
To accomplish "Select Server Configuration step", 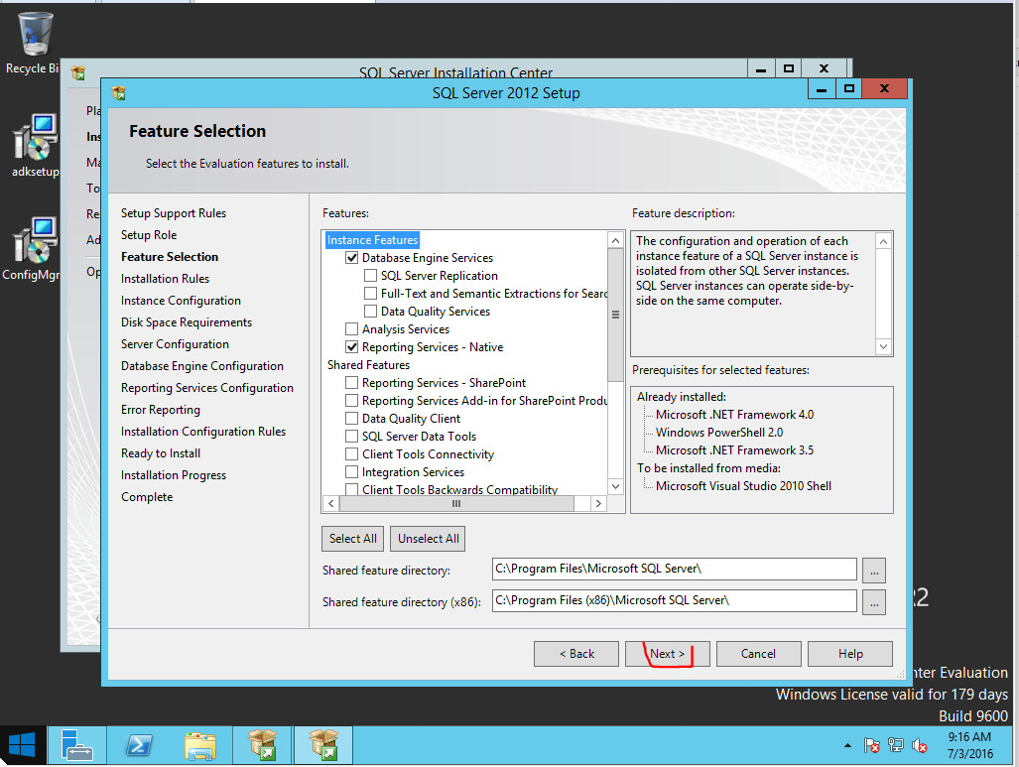I will pyautogui.click(x=175, y=344).
